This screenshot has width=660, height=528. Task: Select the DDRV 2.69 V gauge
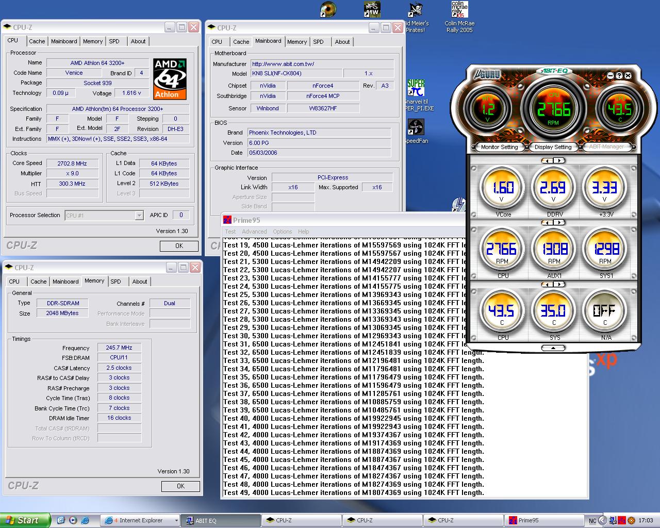[553, 188]
